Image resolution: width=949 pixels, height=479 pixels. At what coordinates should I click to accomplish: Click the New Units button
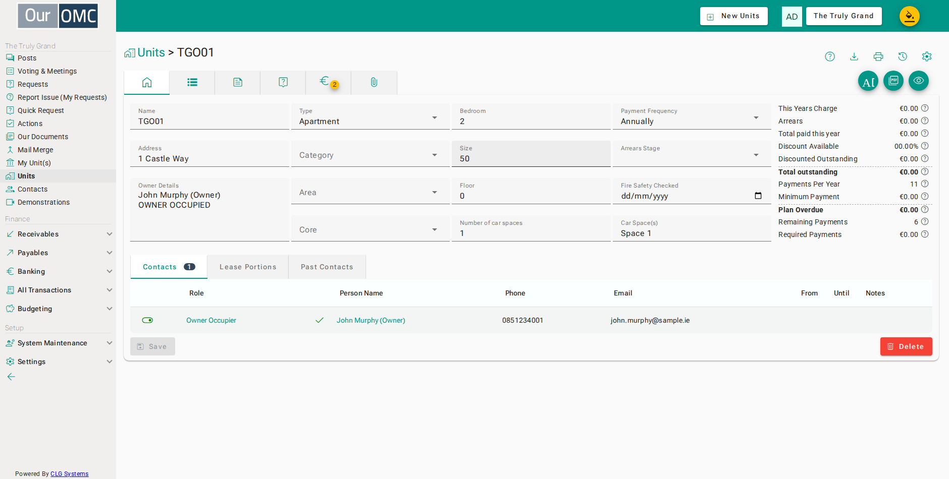coord(733,16)
